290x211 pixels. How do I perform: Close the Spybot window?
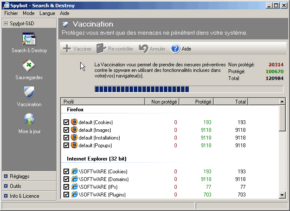point(284,6)
